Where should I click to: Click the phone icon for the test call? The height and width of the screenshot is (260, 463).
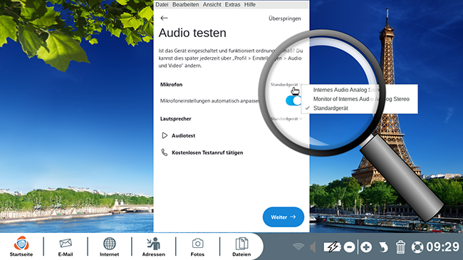point(164,152)
